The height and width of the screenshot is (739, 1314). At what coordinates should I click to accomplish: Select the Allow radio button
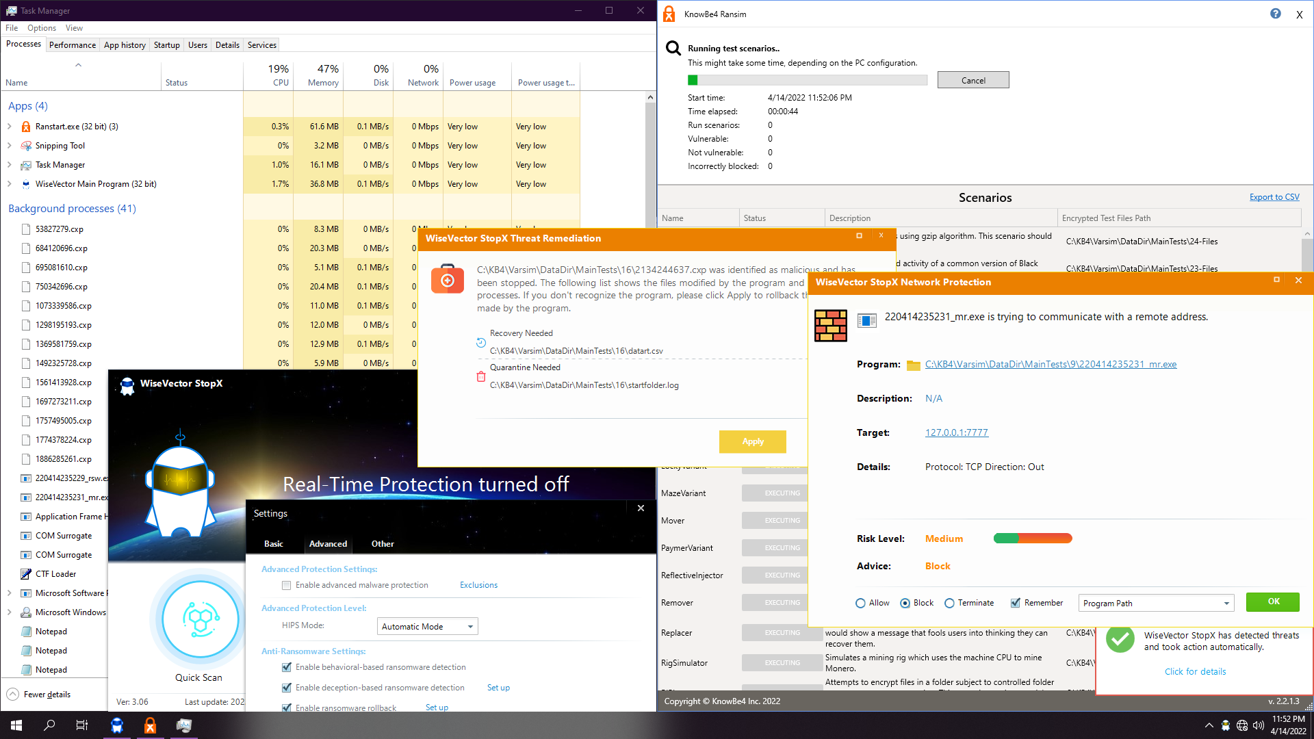tap(860, 603)
